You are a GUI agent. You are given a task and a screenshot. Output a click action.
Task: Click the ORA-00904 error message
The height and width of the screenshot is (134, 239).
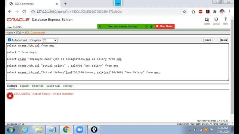tap(44, 94)
